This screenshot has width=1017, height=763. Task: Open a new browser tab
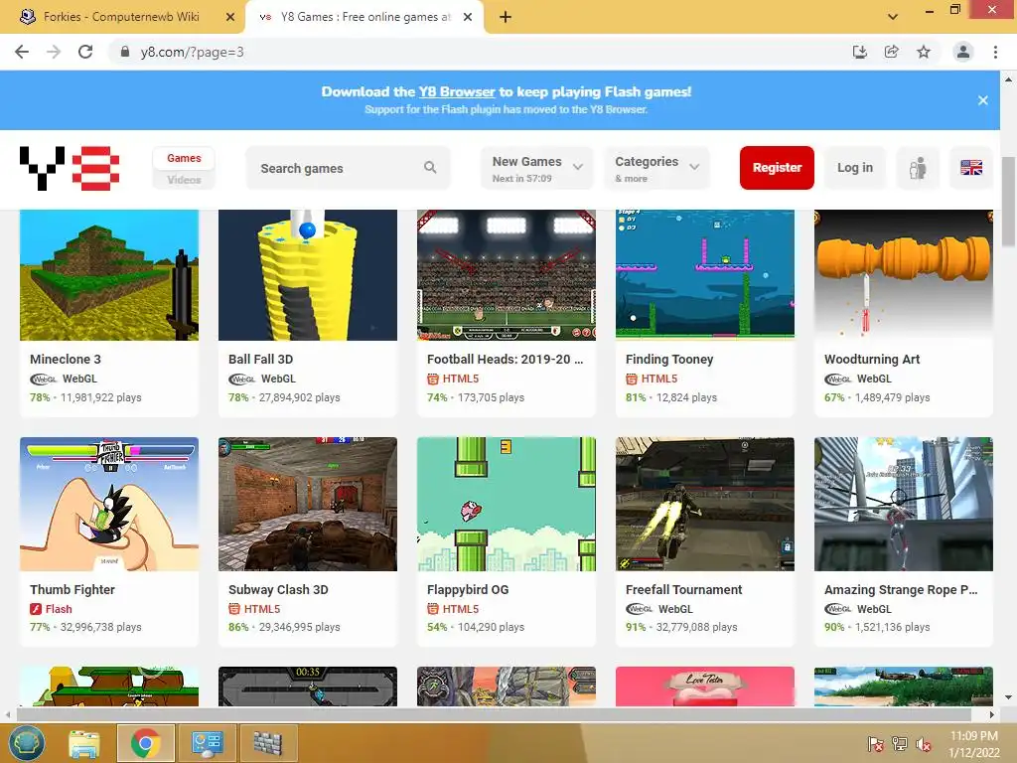click(x=506, y=17)
